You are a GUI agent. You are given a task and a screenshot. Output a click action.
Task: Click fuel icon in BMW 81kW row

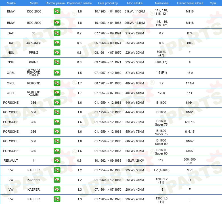57,11
